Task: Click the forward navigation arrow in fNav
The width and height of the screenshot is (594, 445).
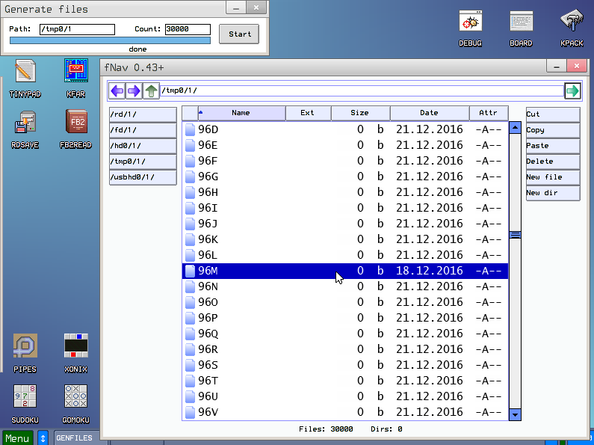Action: coord(134,91)
